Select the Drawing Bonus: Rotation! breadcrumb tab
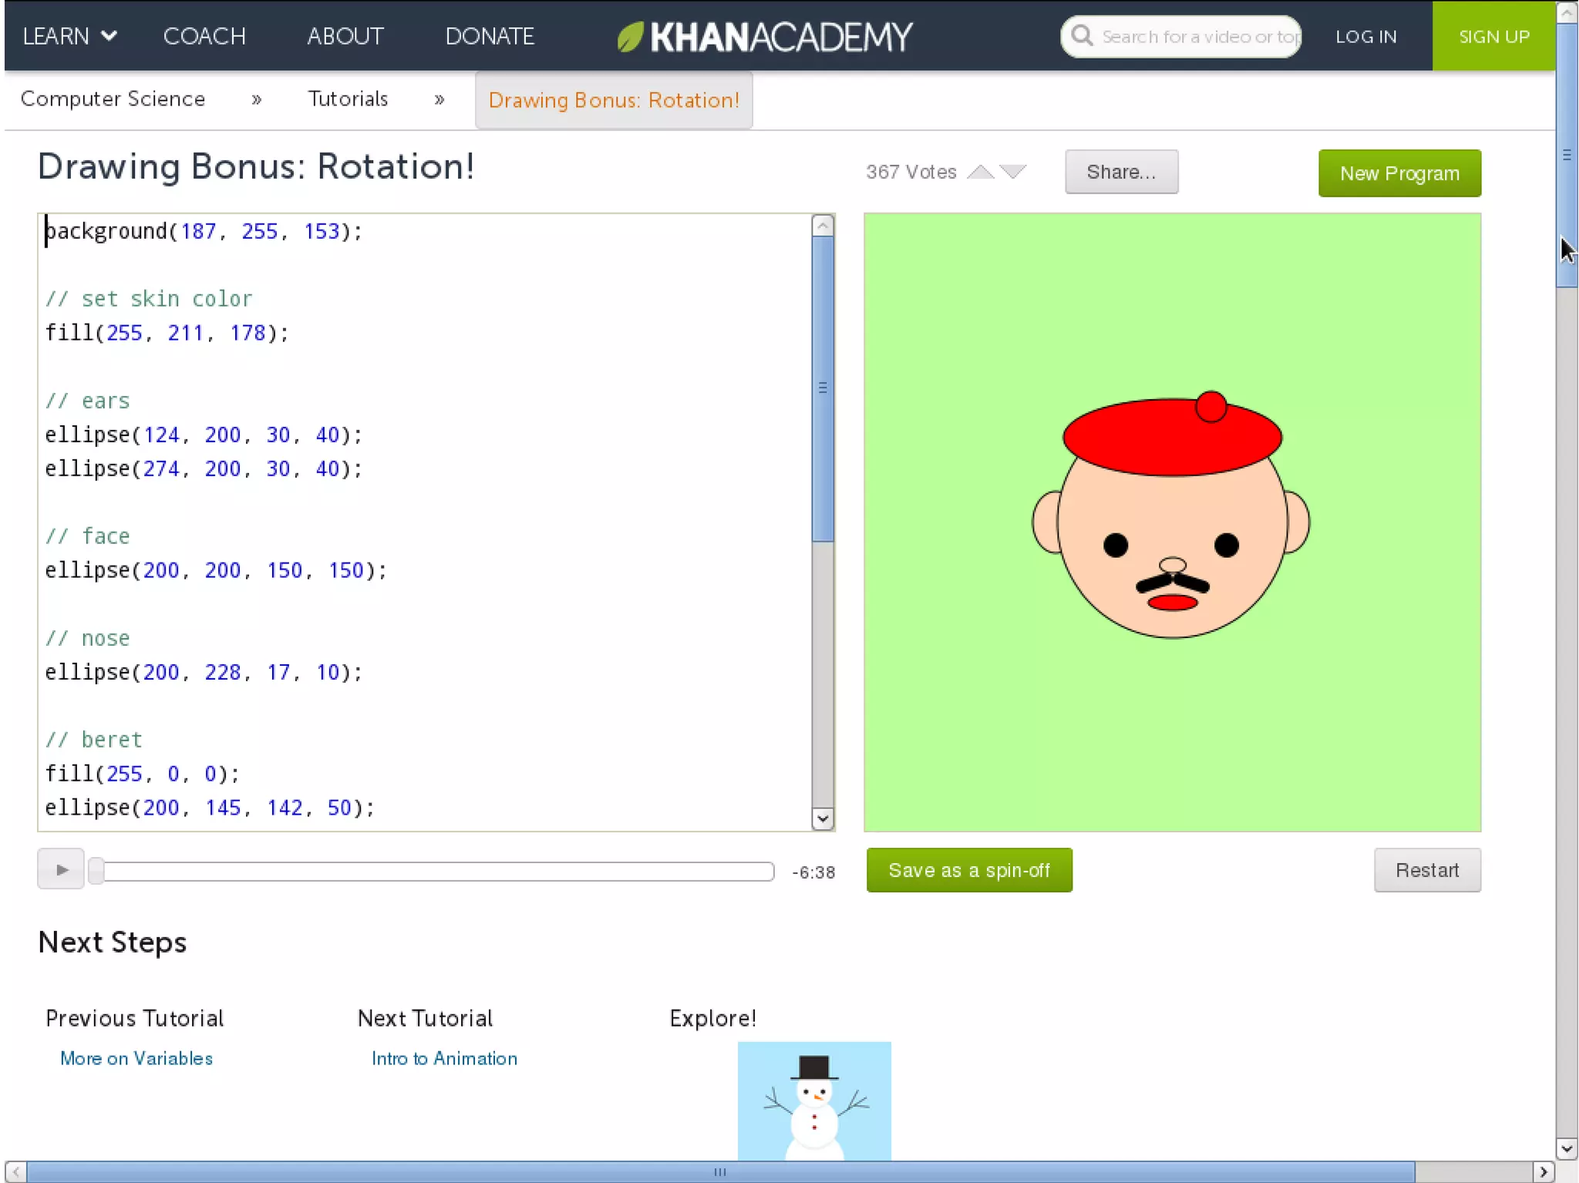This screenshot has width=1579, height=1183. (614, 100)
